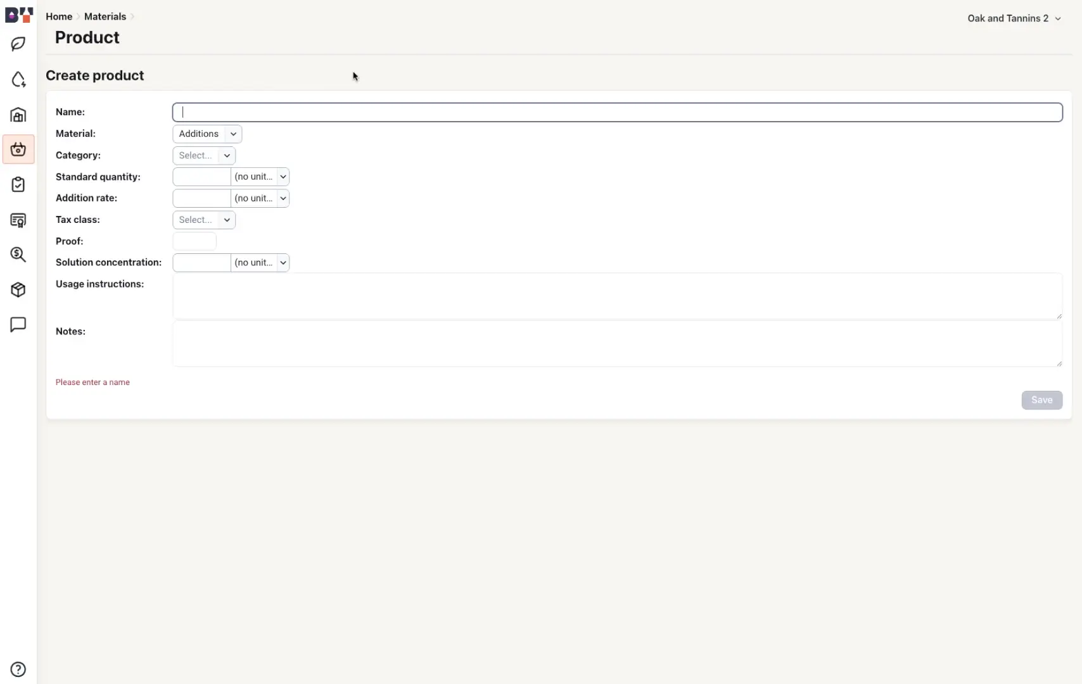This screenshot has height=684, width=1082.
Task: Open the certificate sidebar icon
Action: tap(18, 220)
